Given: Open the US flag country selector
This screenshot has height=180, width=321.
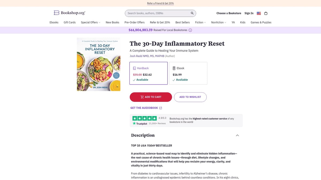Looking at the screenshot, I should pyautogui.click(x=258, y=13).
